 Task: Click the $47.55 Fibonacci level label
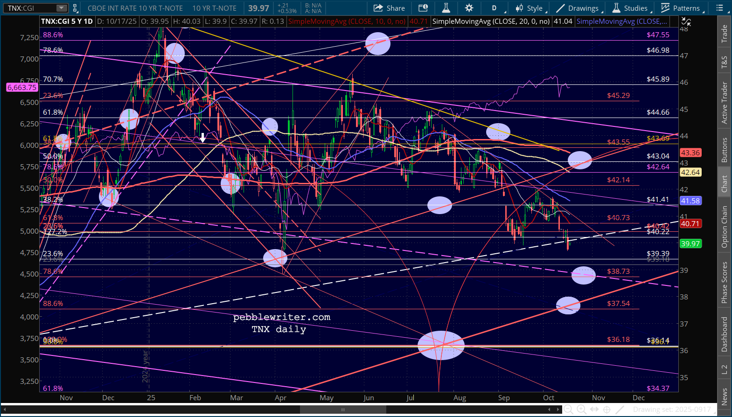[x=658, y=35]
